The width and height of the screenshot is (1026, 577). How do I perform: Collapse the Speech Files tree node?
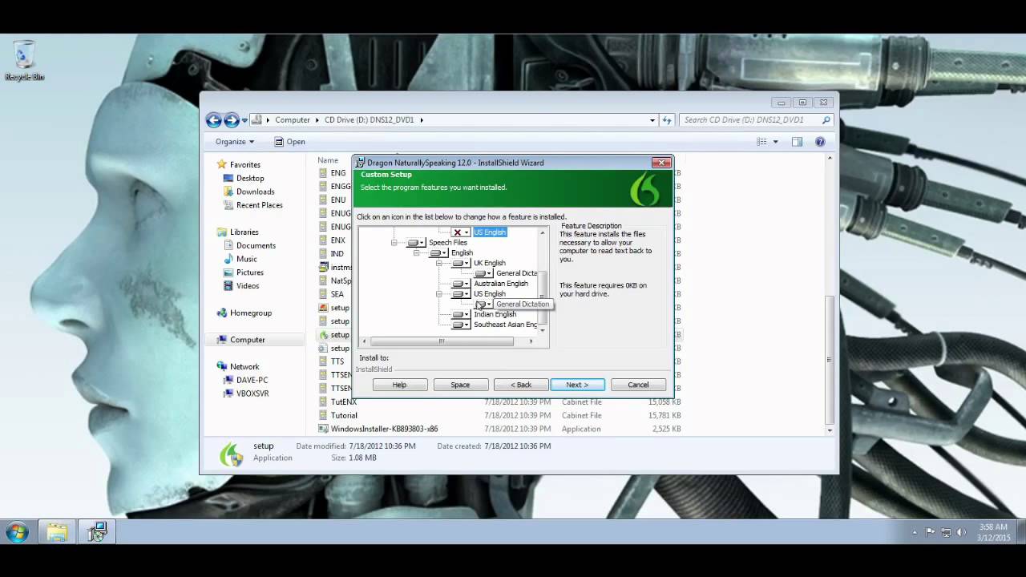pyautogui.click(x=394, y=243)
